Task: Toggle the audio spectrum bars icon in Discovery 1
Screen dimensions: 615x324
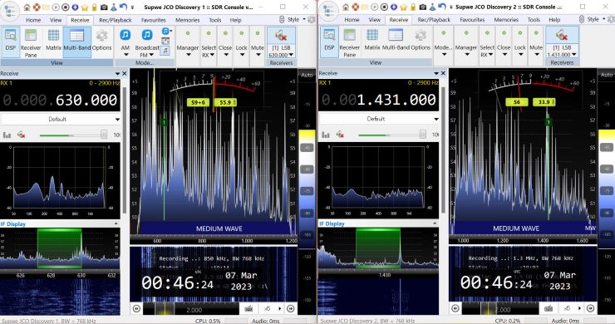Action: coord(7,135)
